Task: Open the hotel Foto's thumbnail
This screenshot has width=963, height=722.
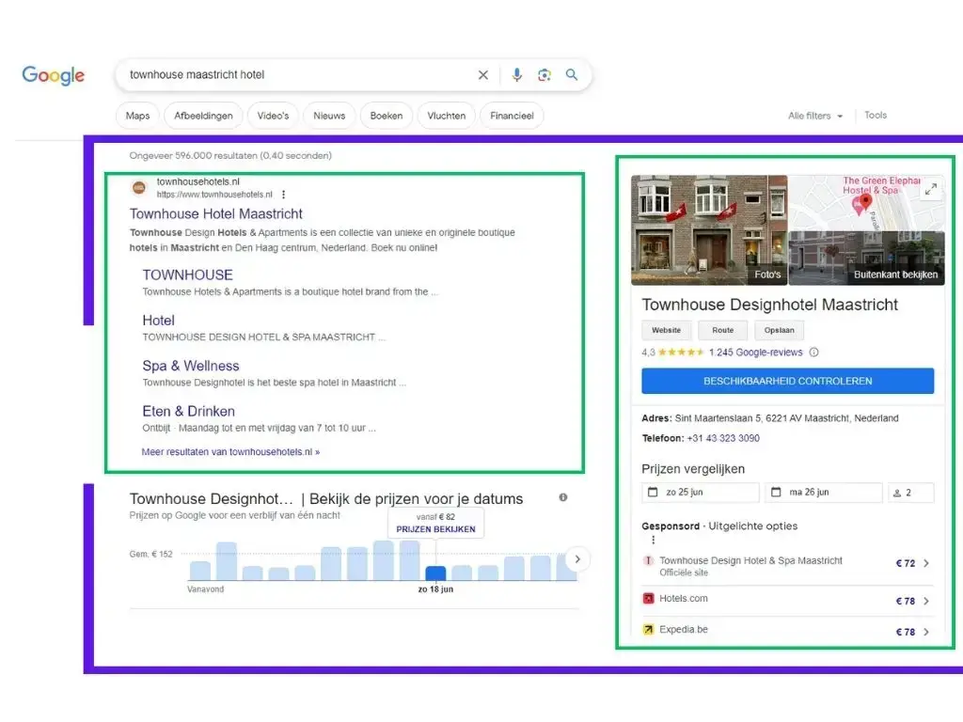Action: click(709, 230)
